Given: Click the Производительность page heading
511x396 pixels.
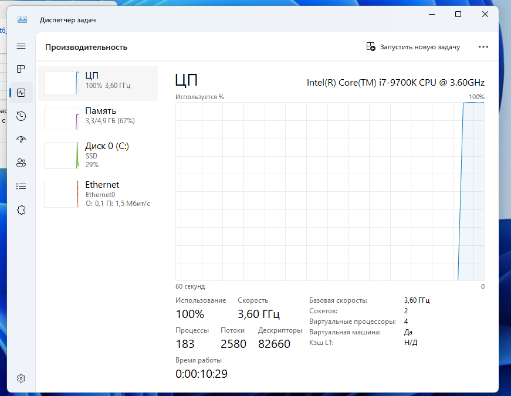Looking at the screenshot, I should [86, 48].
